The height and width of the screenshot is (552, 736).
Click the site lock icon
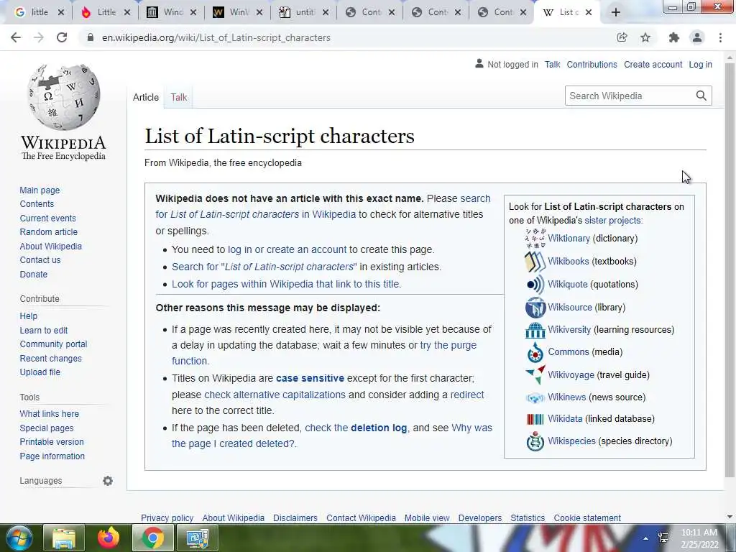click(90, 37)
